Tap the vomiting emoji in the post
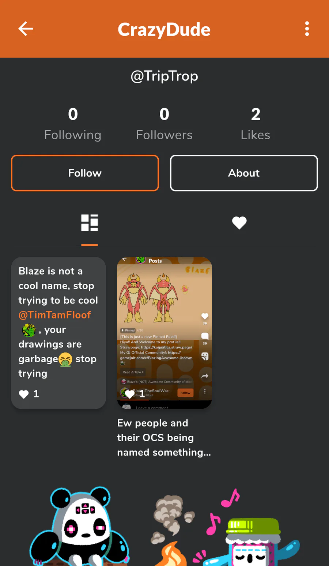This screenshot has height=566, width=329. coord(65,359)
